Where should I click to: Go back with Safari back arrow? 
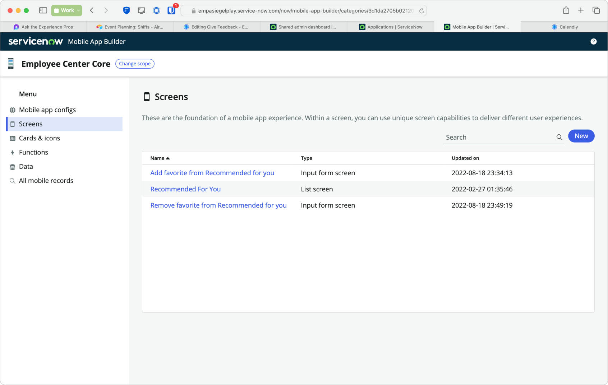pos(92,10)
